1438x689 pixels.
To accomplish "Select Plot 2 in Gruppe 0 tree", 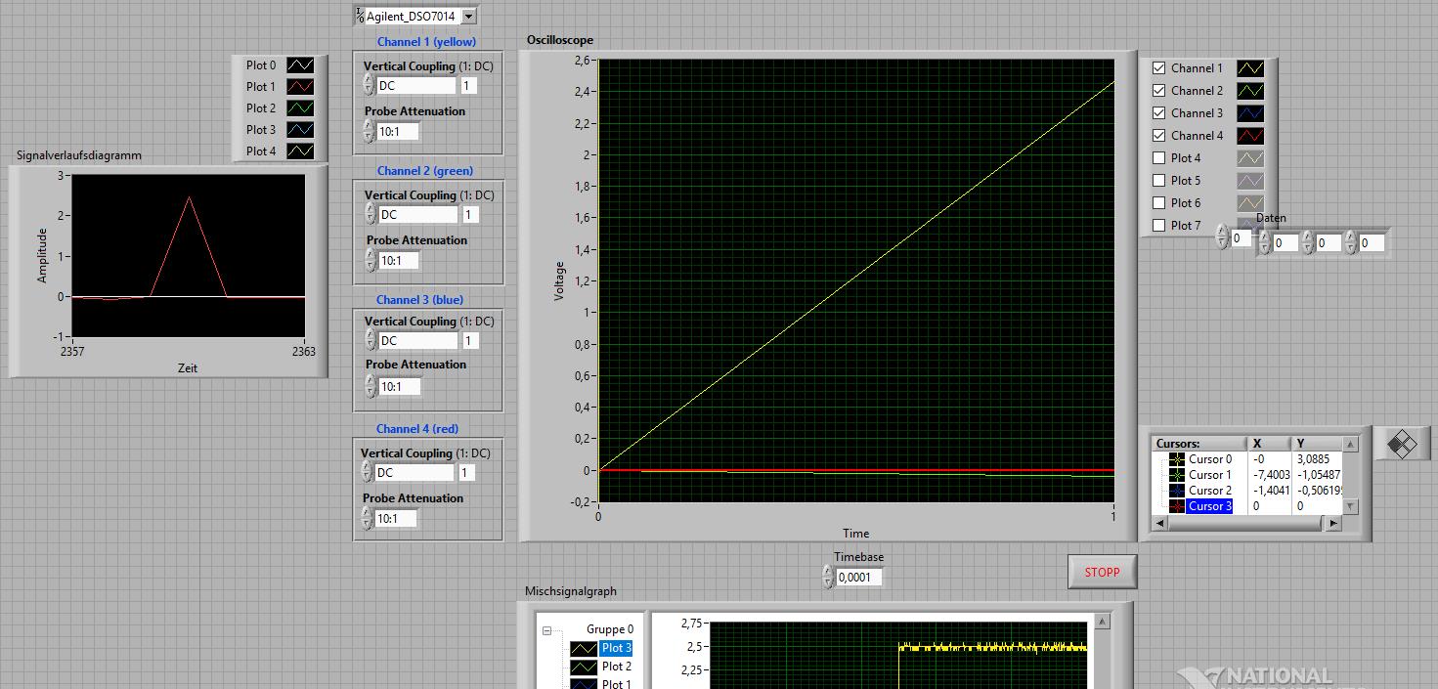I will coord(616,667).
